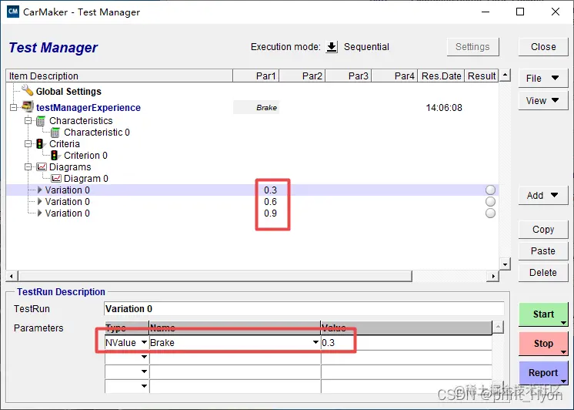Click the Characteristics calculator icon
The width and height of the screenshot is (574, 410).
pos(41,121)
